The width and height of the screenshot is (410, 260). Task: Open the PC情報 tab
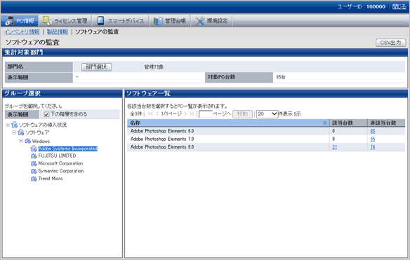point(20,20)
